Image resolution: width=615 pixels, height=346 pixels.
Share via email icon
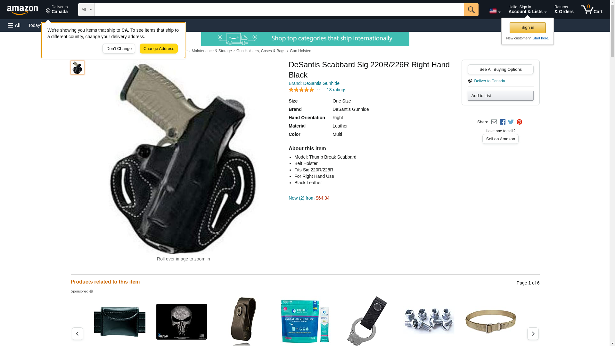point(494,122)
